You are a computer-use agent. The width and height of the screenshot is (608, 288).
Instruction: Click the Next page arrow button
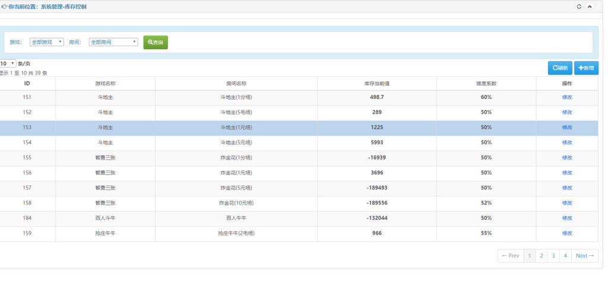click(x=585, y=256)
